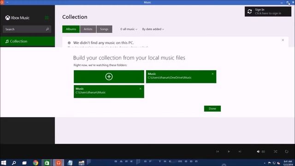
Task: Click the Done button
Action: [x=212, y=109]
